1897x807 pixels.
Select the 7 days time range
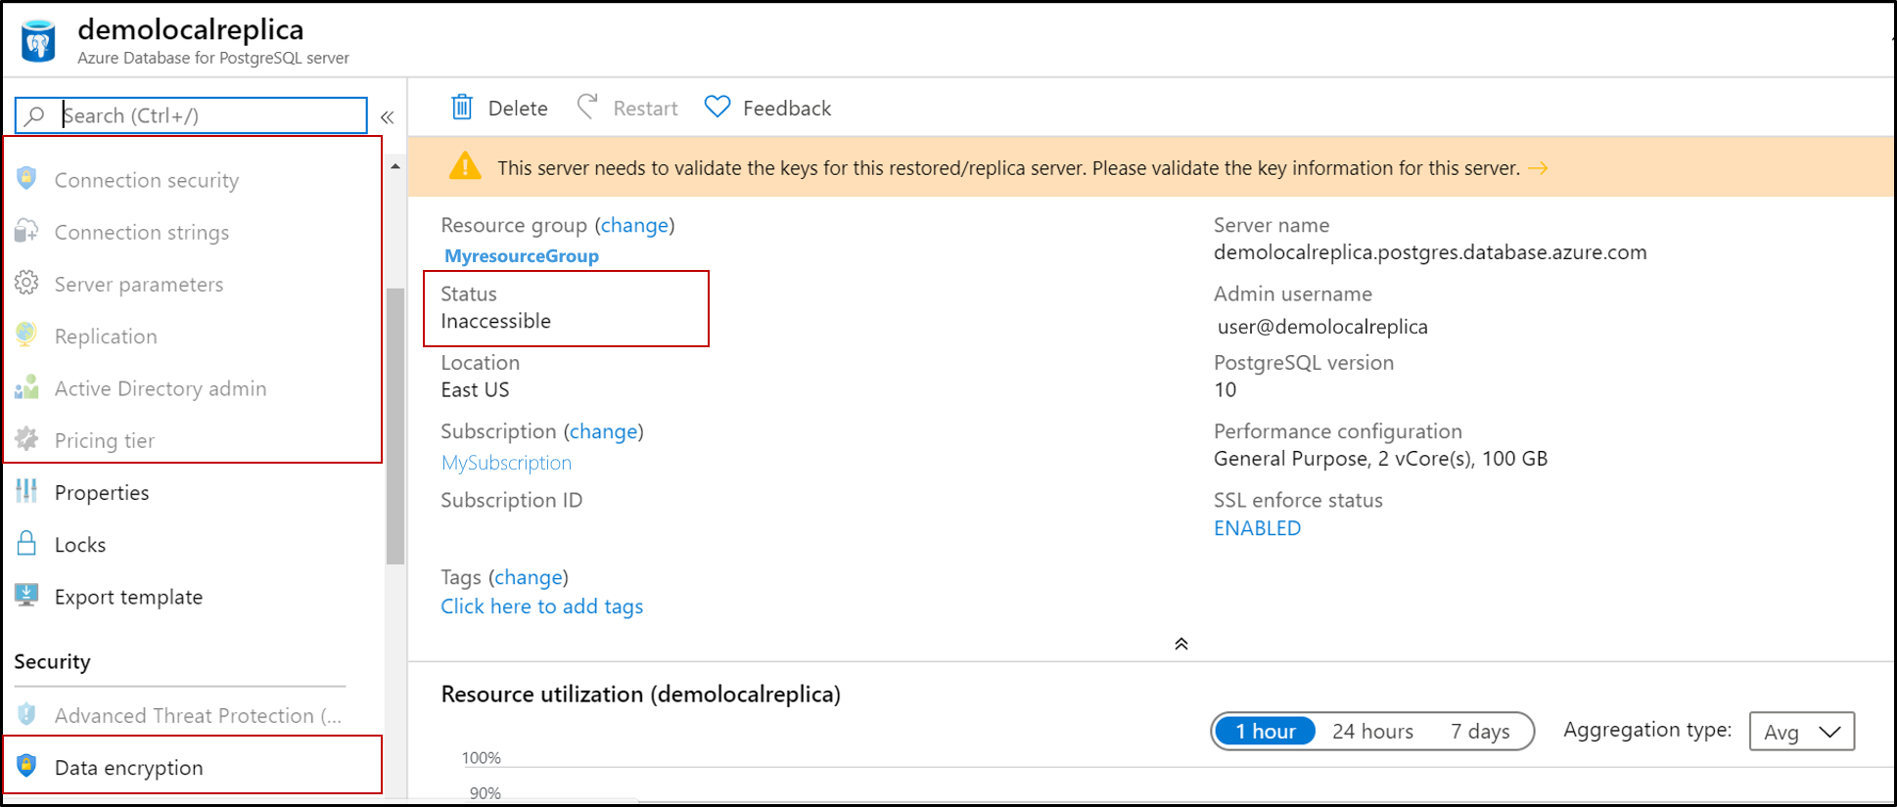(1480, 731)
